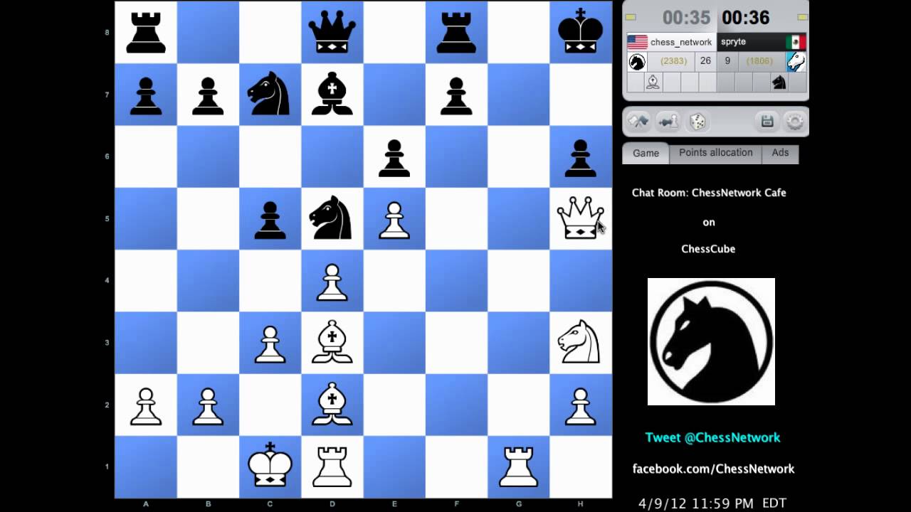Viewport: 911px width, 512px height.
Task: Select the white knight on h3
Action: click(581, 342)
